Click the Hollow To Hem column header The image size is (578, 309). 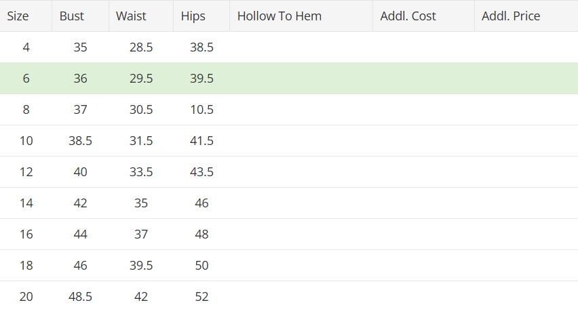click(301, 16)
